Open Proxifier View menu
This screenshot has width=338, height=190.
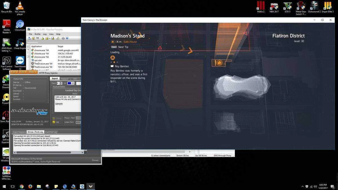point(51,34)
